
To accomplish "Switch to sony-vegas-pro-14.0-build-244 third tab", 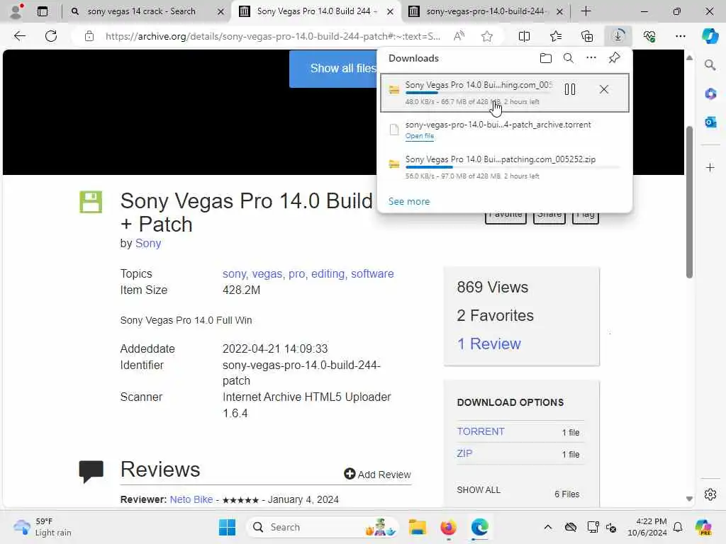I will (485, 11).
